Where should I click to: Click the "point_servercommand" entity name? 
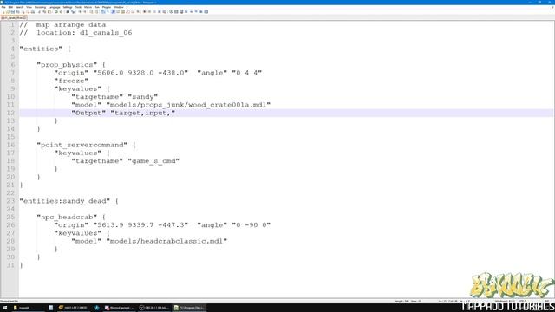(x=82, y=145)
